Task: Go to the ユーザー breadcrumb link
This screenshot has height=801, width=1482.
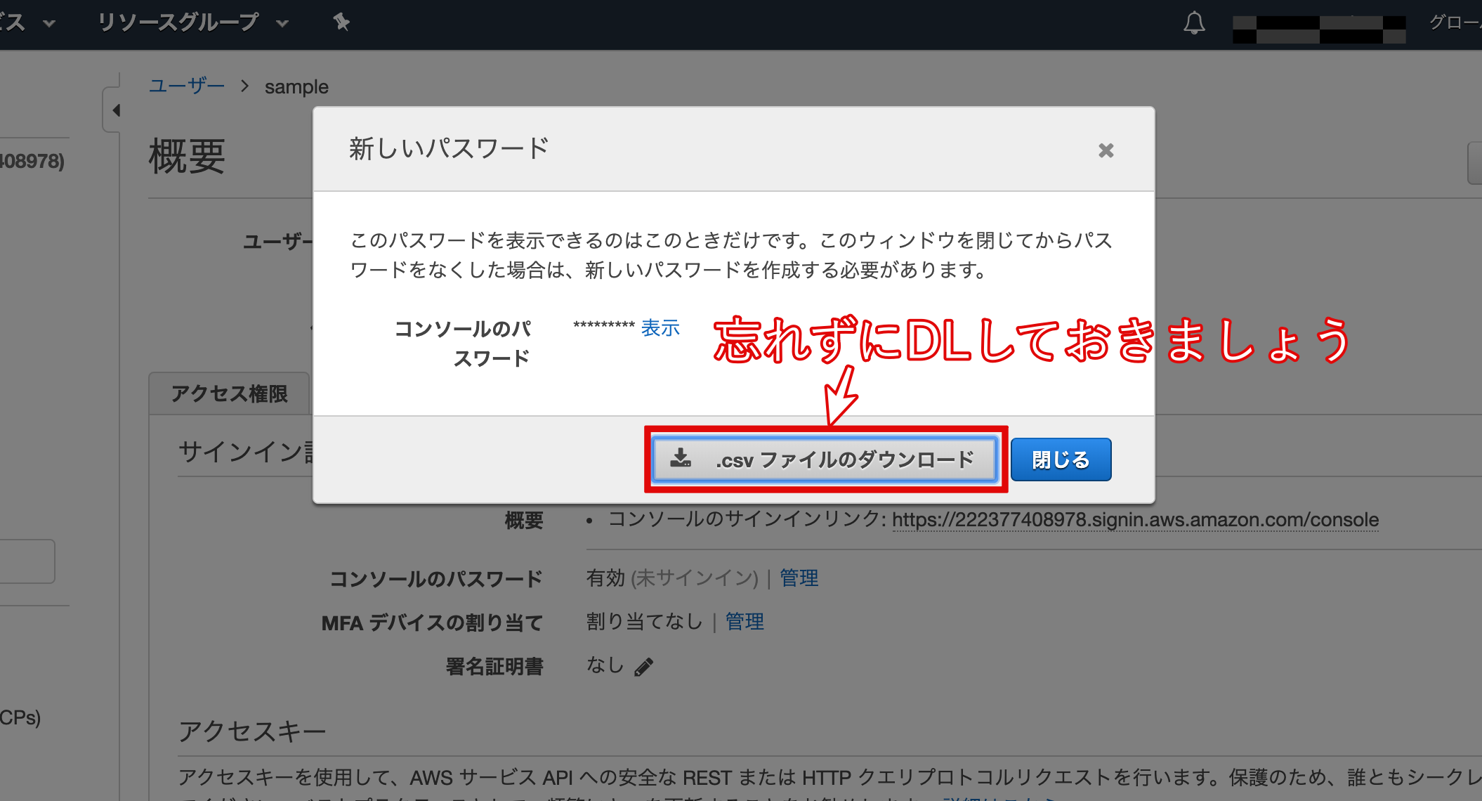Action: click(x=186, y=86)
